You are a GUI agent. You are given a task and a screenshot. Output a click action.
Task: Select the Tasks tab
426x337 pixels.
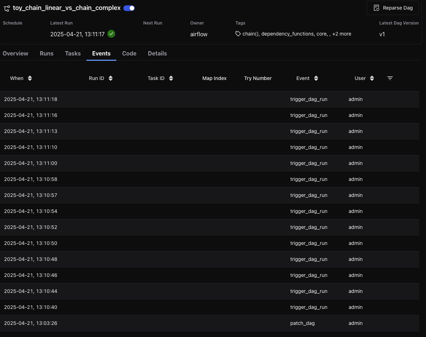coord(73,53)
